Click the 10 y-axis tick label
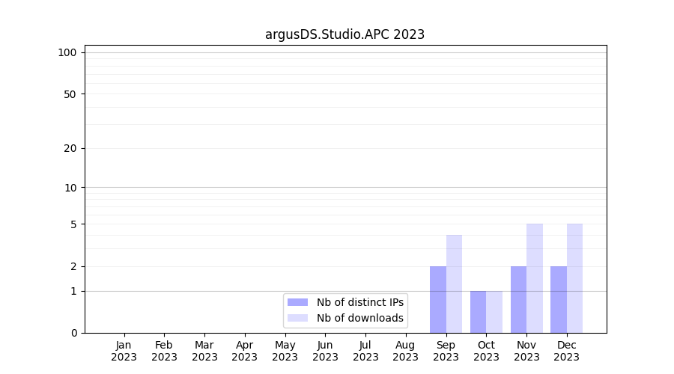 click(70, 188)
